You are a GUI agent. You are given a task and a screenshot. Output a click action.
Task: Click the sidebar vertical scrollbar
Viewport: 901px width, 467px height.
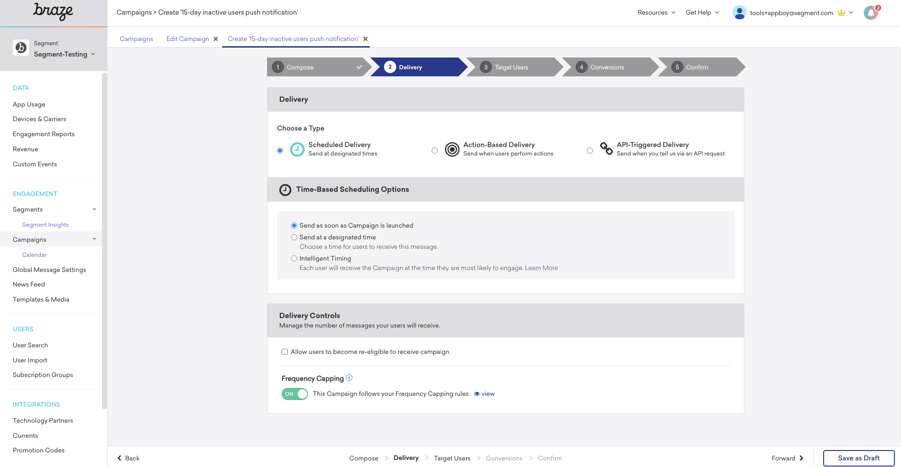104,240
